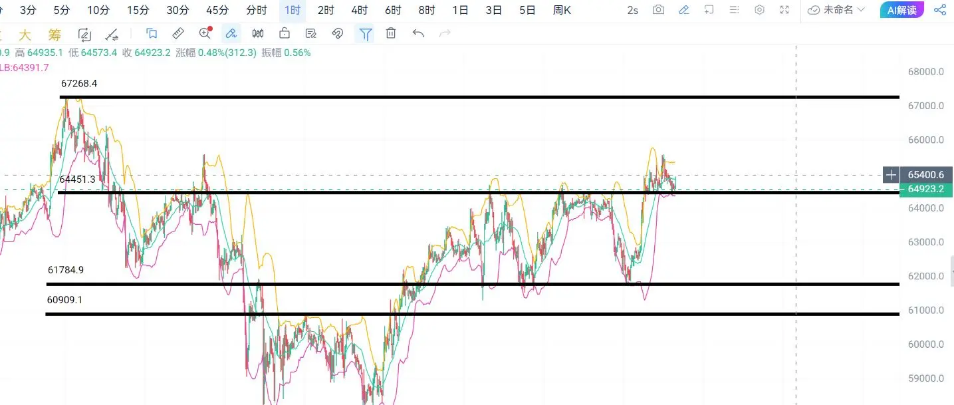Switch to the 15分 interval
Screen dimensions: 954x405
(x=138, y=10)
